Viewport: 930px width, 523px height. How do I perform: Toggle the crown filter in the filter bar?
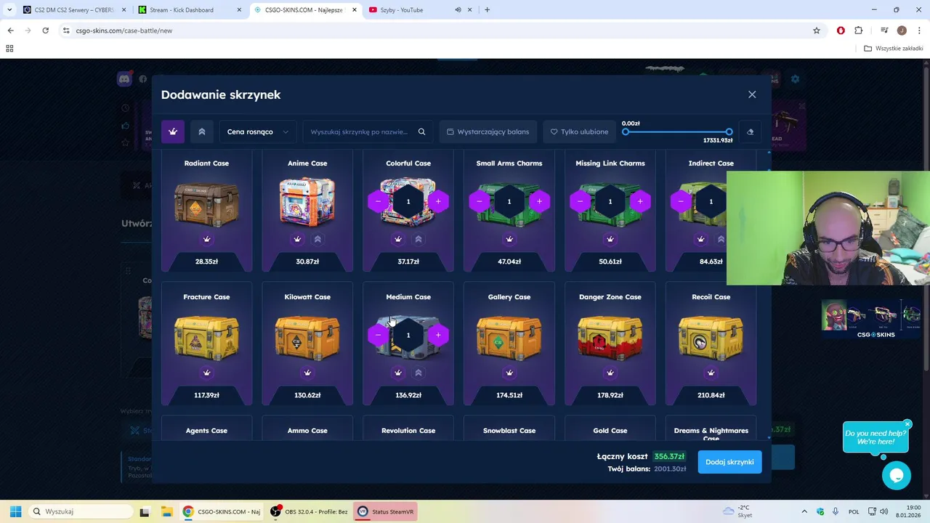(x=173, y=131)
